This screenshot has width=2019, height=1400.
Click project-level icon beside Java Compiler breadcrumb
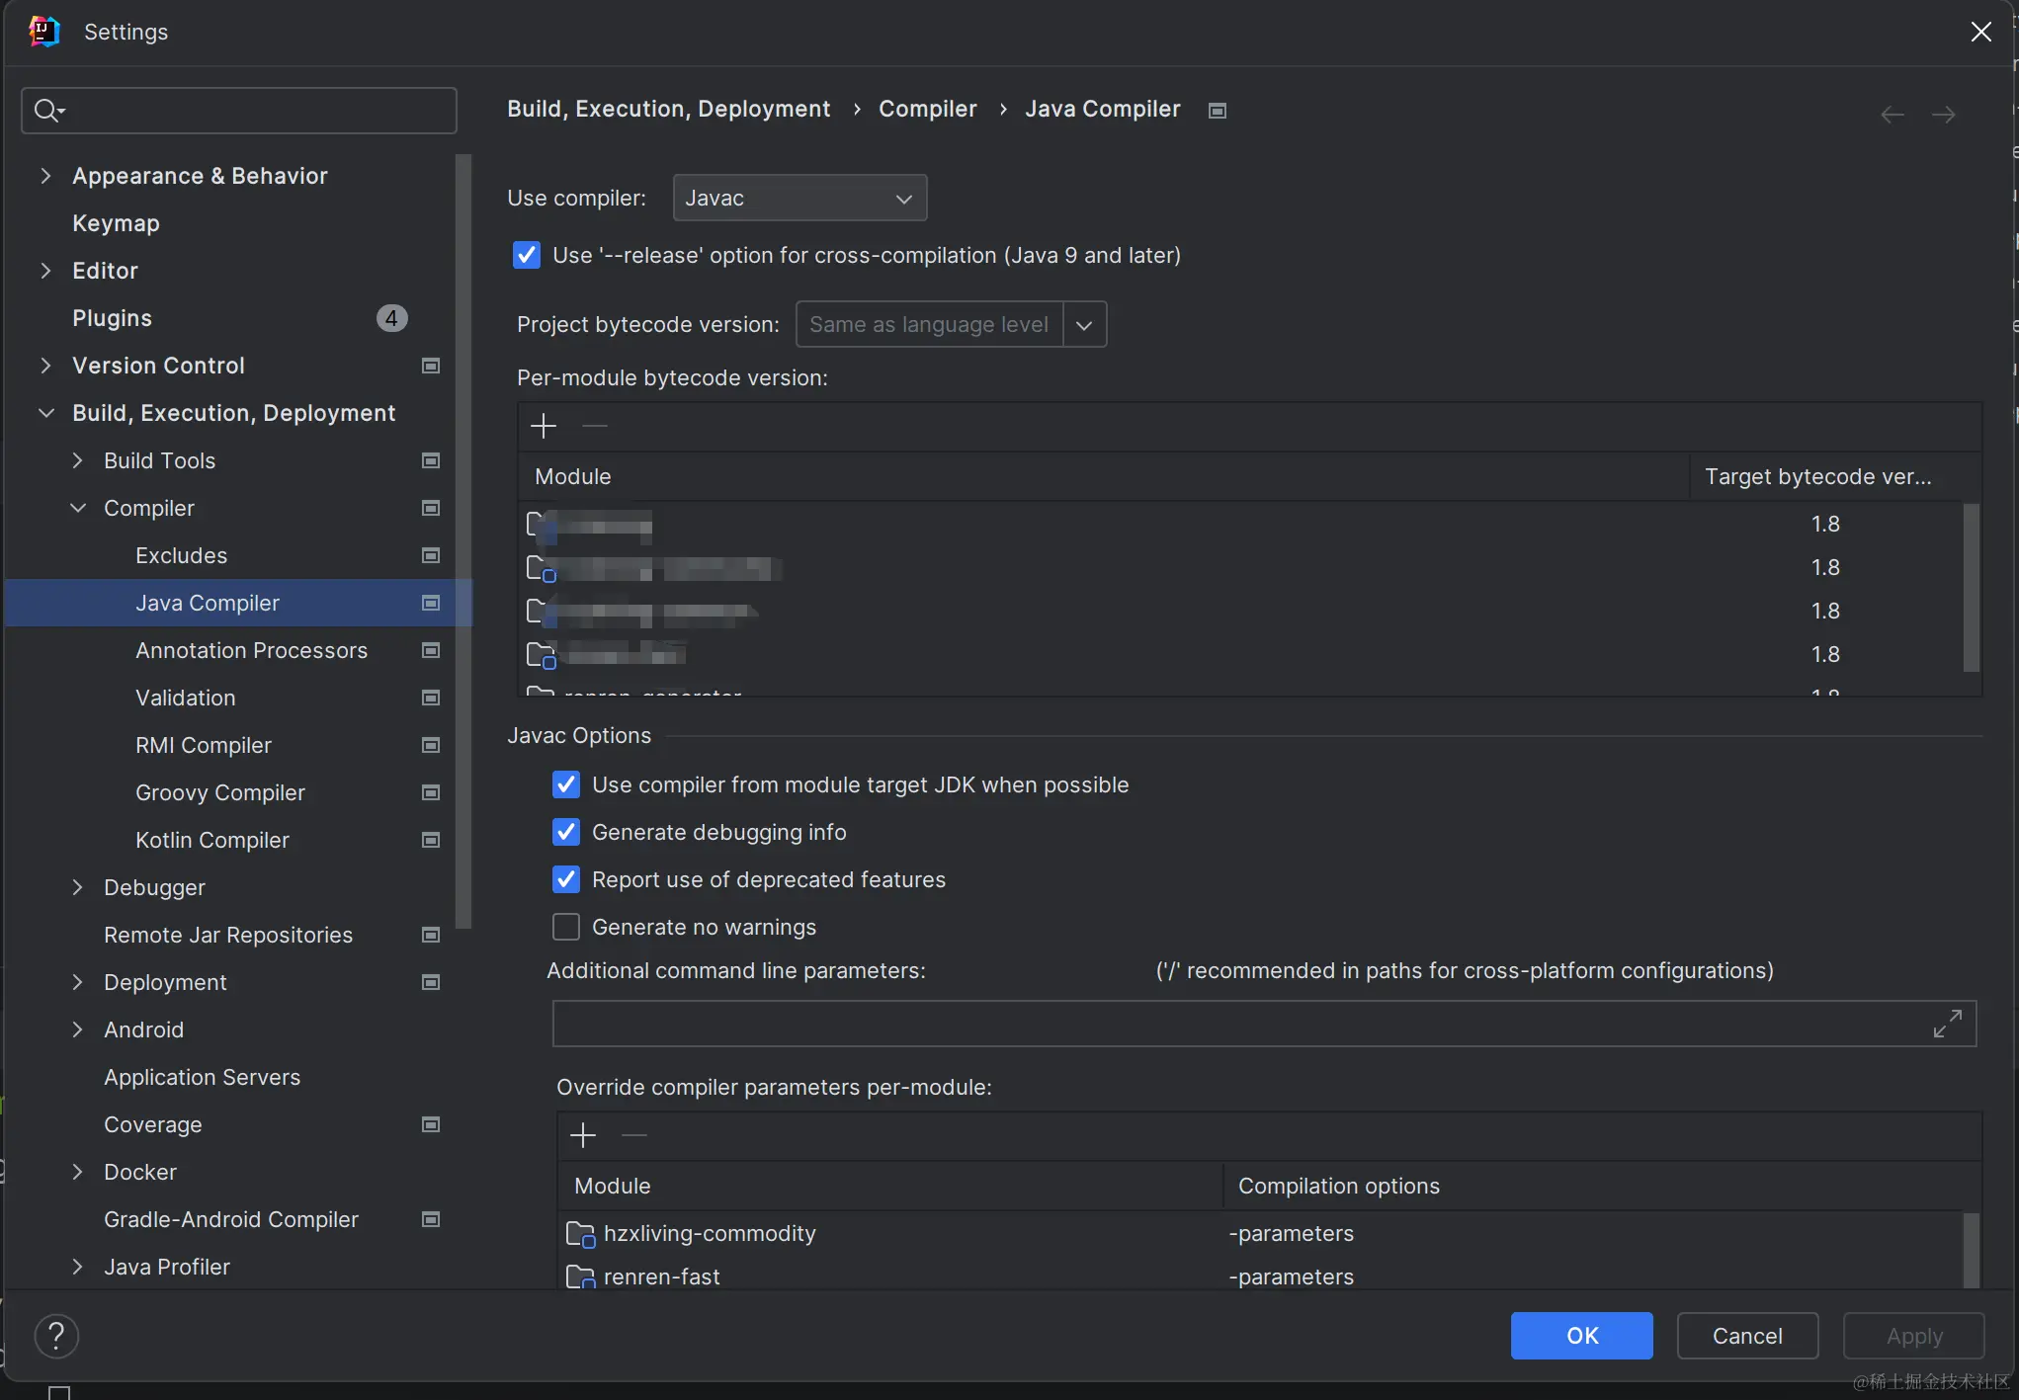[1218, 111]
